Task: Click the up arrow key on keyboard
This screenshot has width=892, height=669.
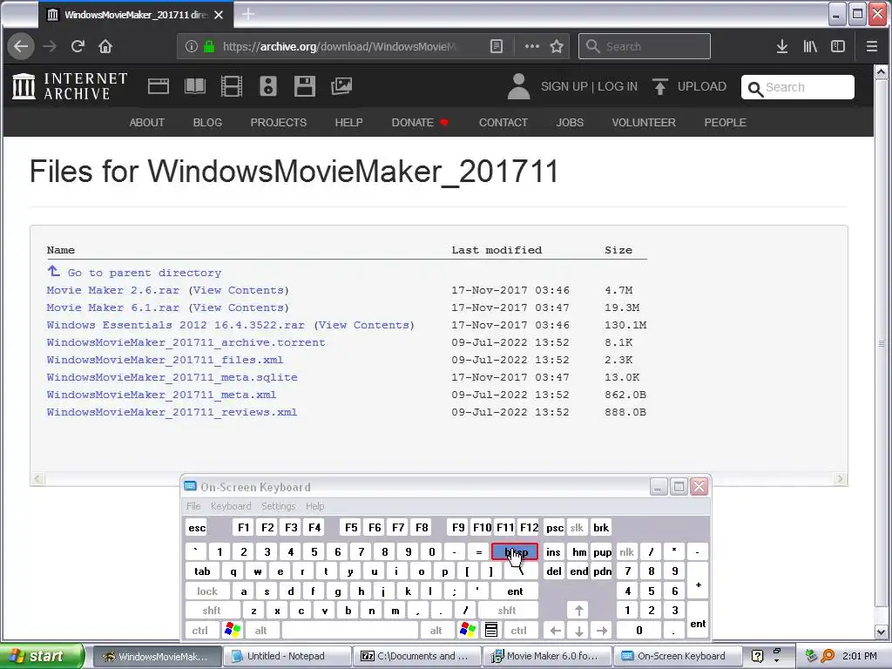Action: coord(578,611)
